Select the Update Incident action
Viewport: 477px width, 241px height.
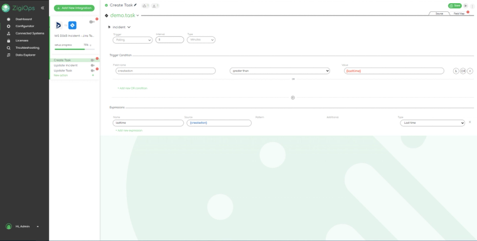pos(66,65)
